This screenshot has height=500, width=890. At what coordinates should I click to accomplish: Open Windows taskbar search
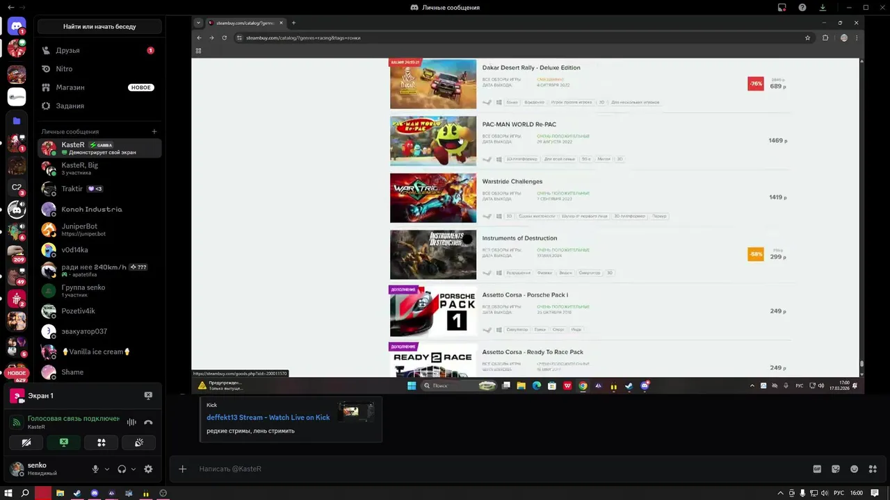[25, 493]
